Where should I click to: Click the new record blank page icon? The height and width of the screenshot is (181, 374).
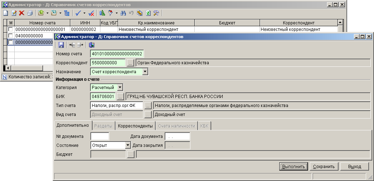[5, 13]
